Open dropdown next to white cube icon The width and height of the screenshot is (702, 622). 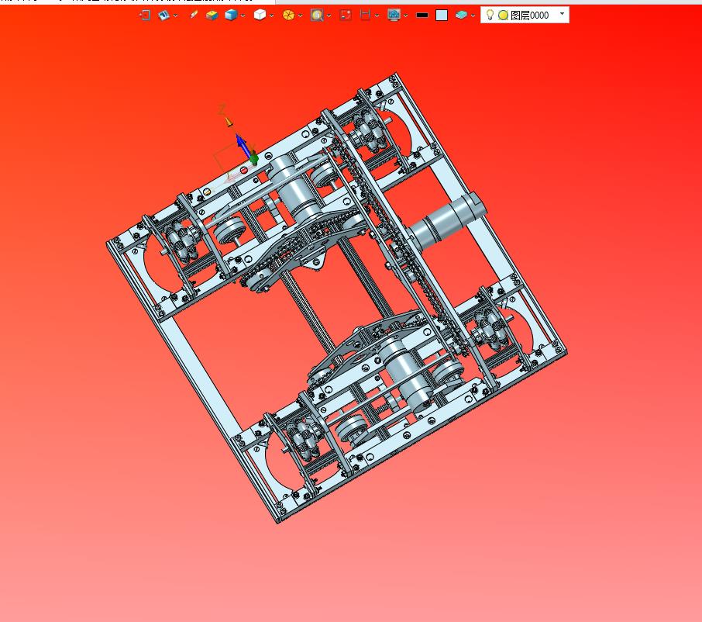coord(272,16)
